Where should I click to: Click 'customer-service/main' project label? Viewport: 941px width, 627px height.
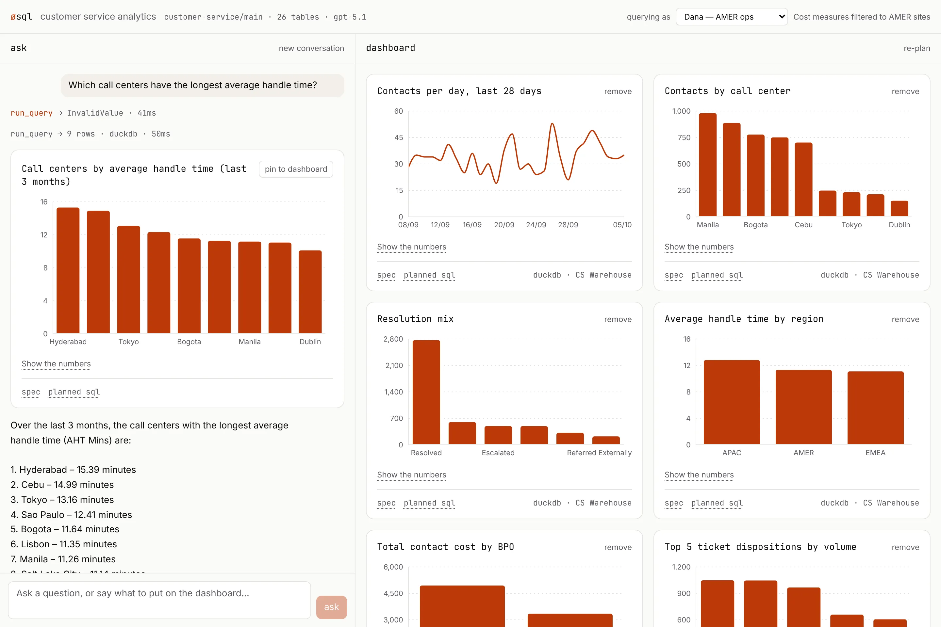213,17
